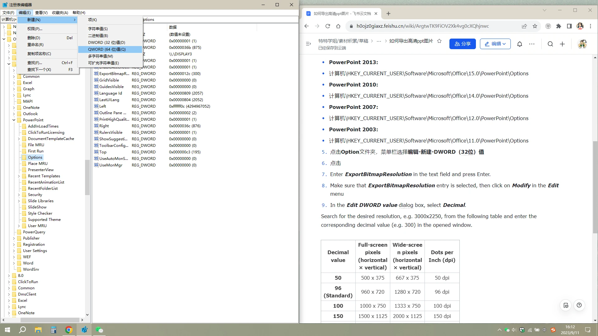Open the 收藏夹(A) menu
Viewport: 598px width, 336px height.
60,13
